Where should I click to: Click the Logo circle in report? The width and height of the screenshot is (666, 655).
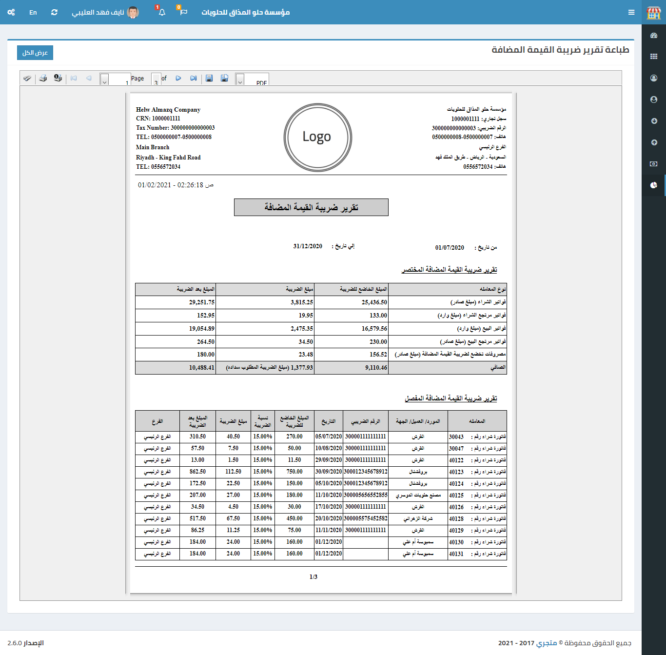tap(318, 137)
